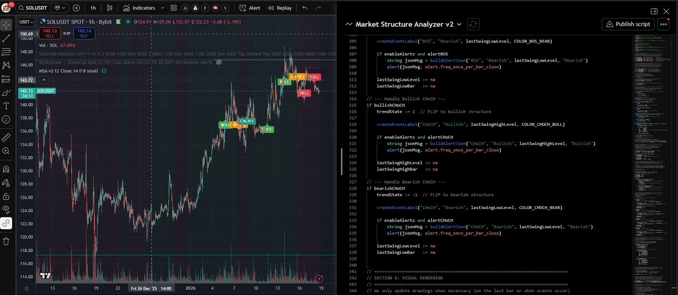The image size is (678, 295).
Task: Redo the last chart action
Action: click(x=318, y=8)
